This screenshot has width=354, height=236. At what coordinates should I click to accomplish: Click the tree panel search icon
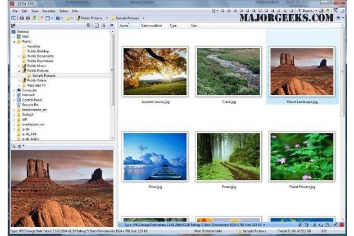point(104,25)
